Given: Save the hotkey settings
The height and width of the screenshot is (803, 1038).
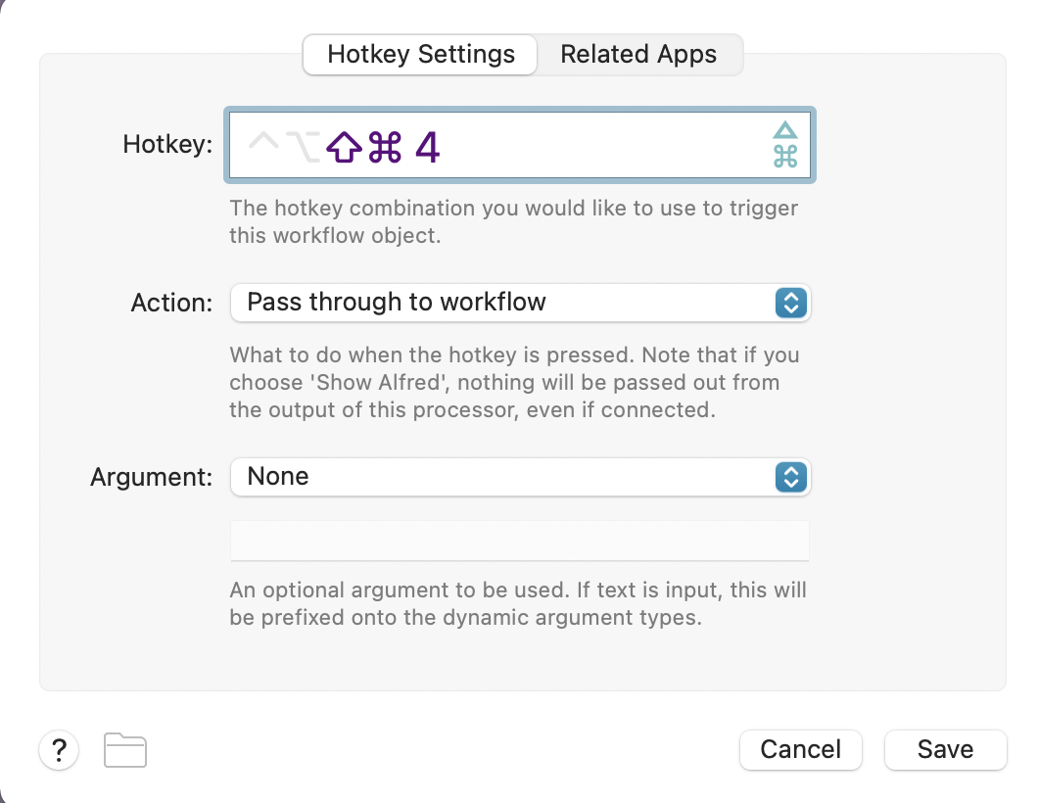Looking at the screenshot, I should point(945,750).
